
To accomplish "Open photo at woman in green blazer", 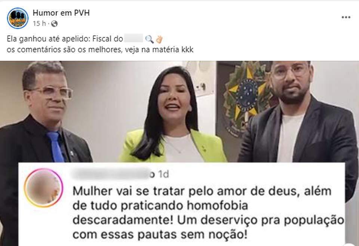I will tap(173, 114).
